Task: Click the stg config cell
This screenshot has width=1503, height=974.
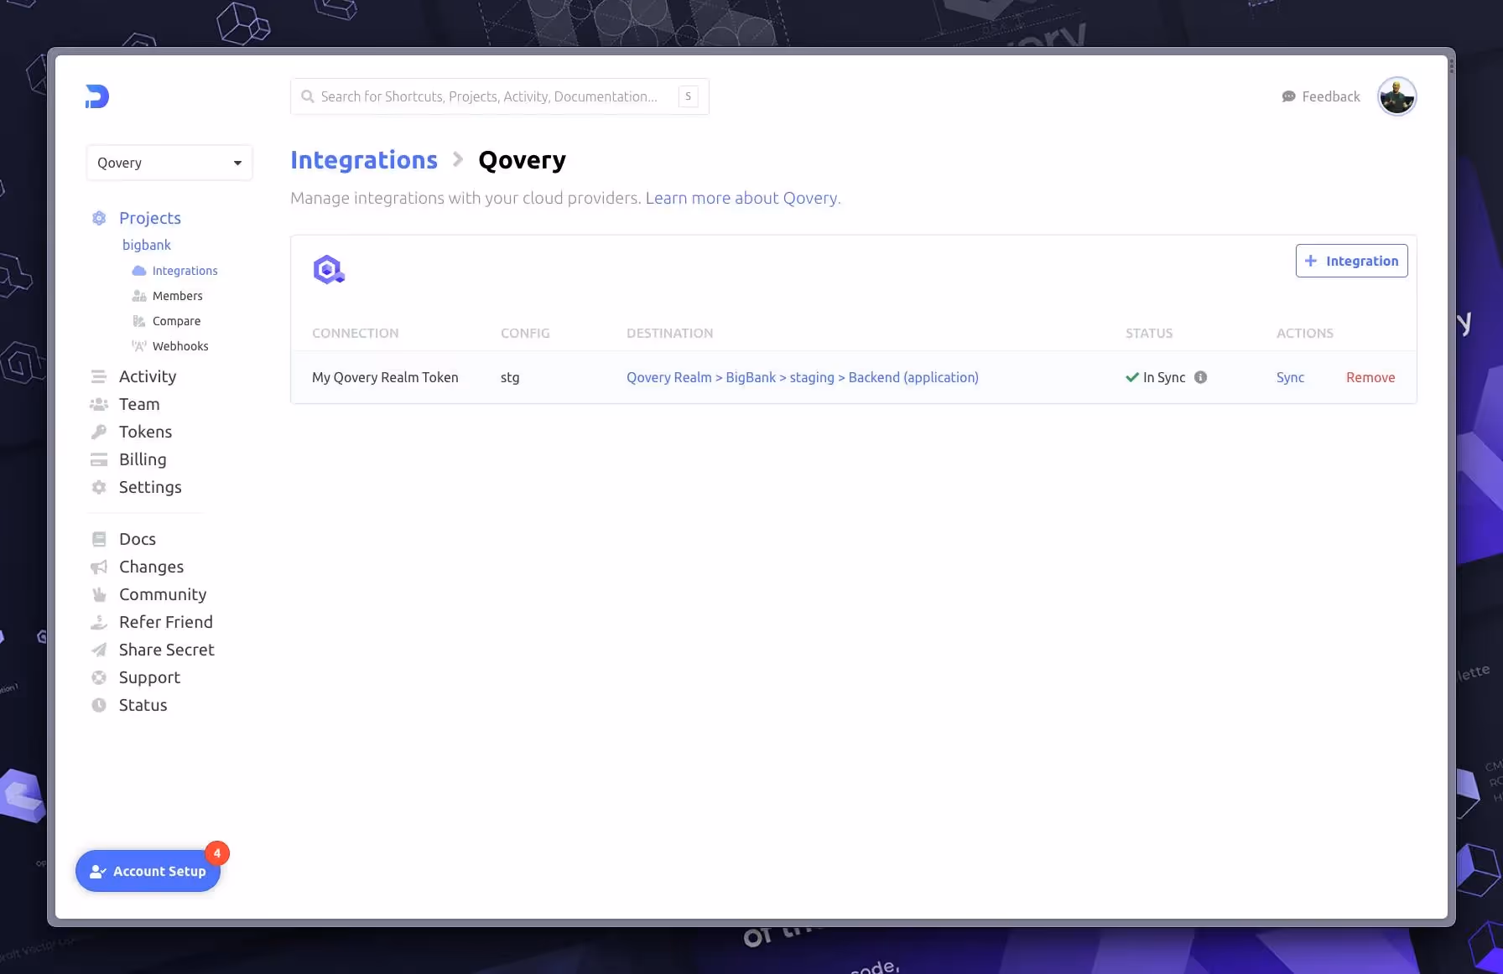Action: point(510,377)
